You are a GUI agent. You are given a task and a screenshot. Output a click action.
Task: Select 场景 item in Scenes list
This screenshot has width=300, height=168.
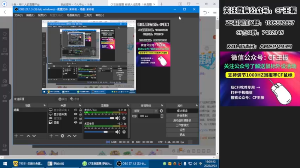[30, 110]
